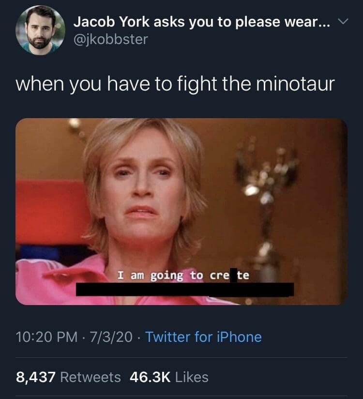View the 46.3K likes count

click(150, 377)
